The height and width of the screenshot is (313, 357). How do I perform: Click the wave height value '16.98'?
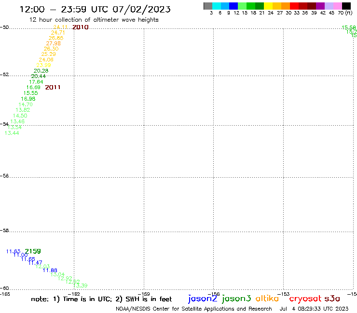coord(28,99)
